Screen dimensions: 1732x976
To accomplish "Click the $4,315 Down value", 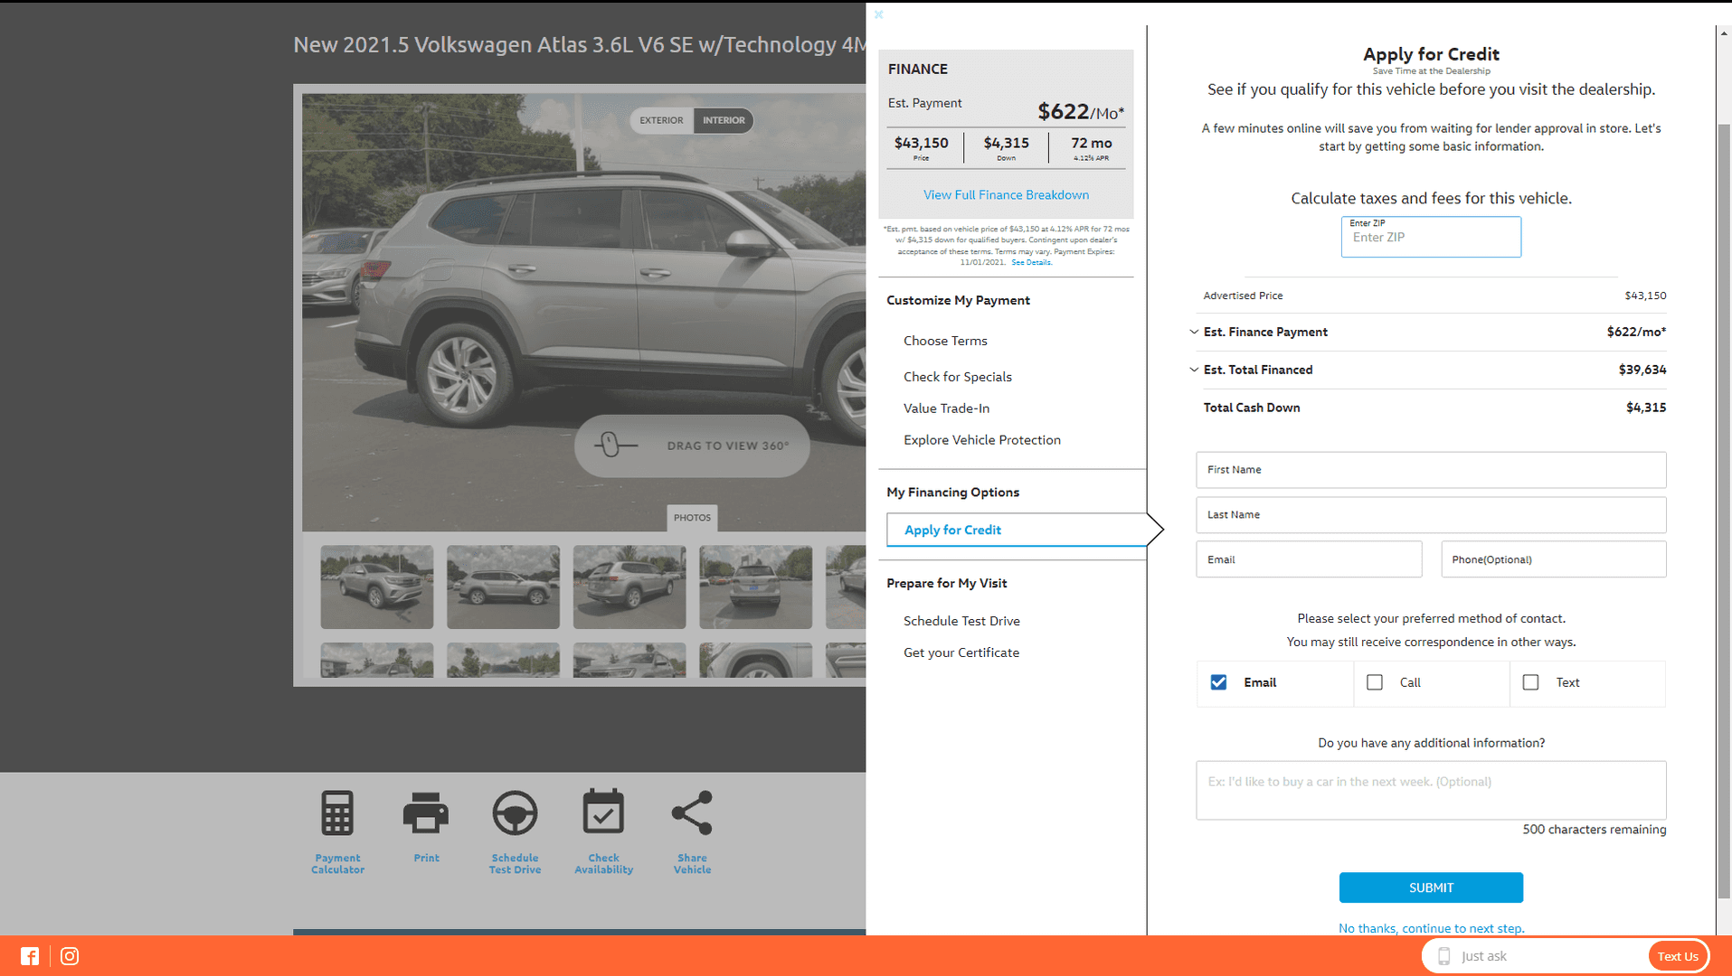I will click(1006, 143).
